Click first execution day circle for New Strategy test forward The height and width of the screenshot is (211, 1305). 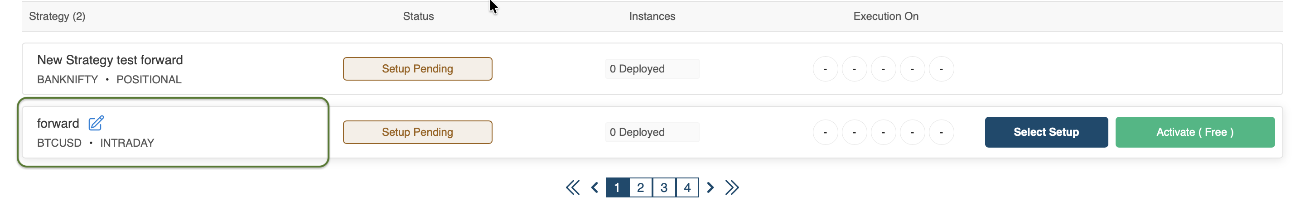click(825, 69)
